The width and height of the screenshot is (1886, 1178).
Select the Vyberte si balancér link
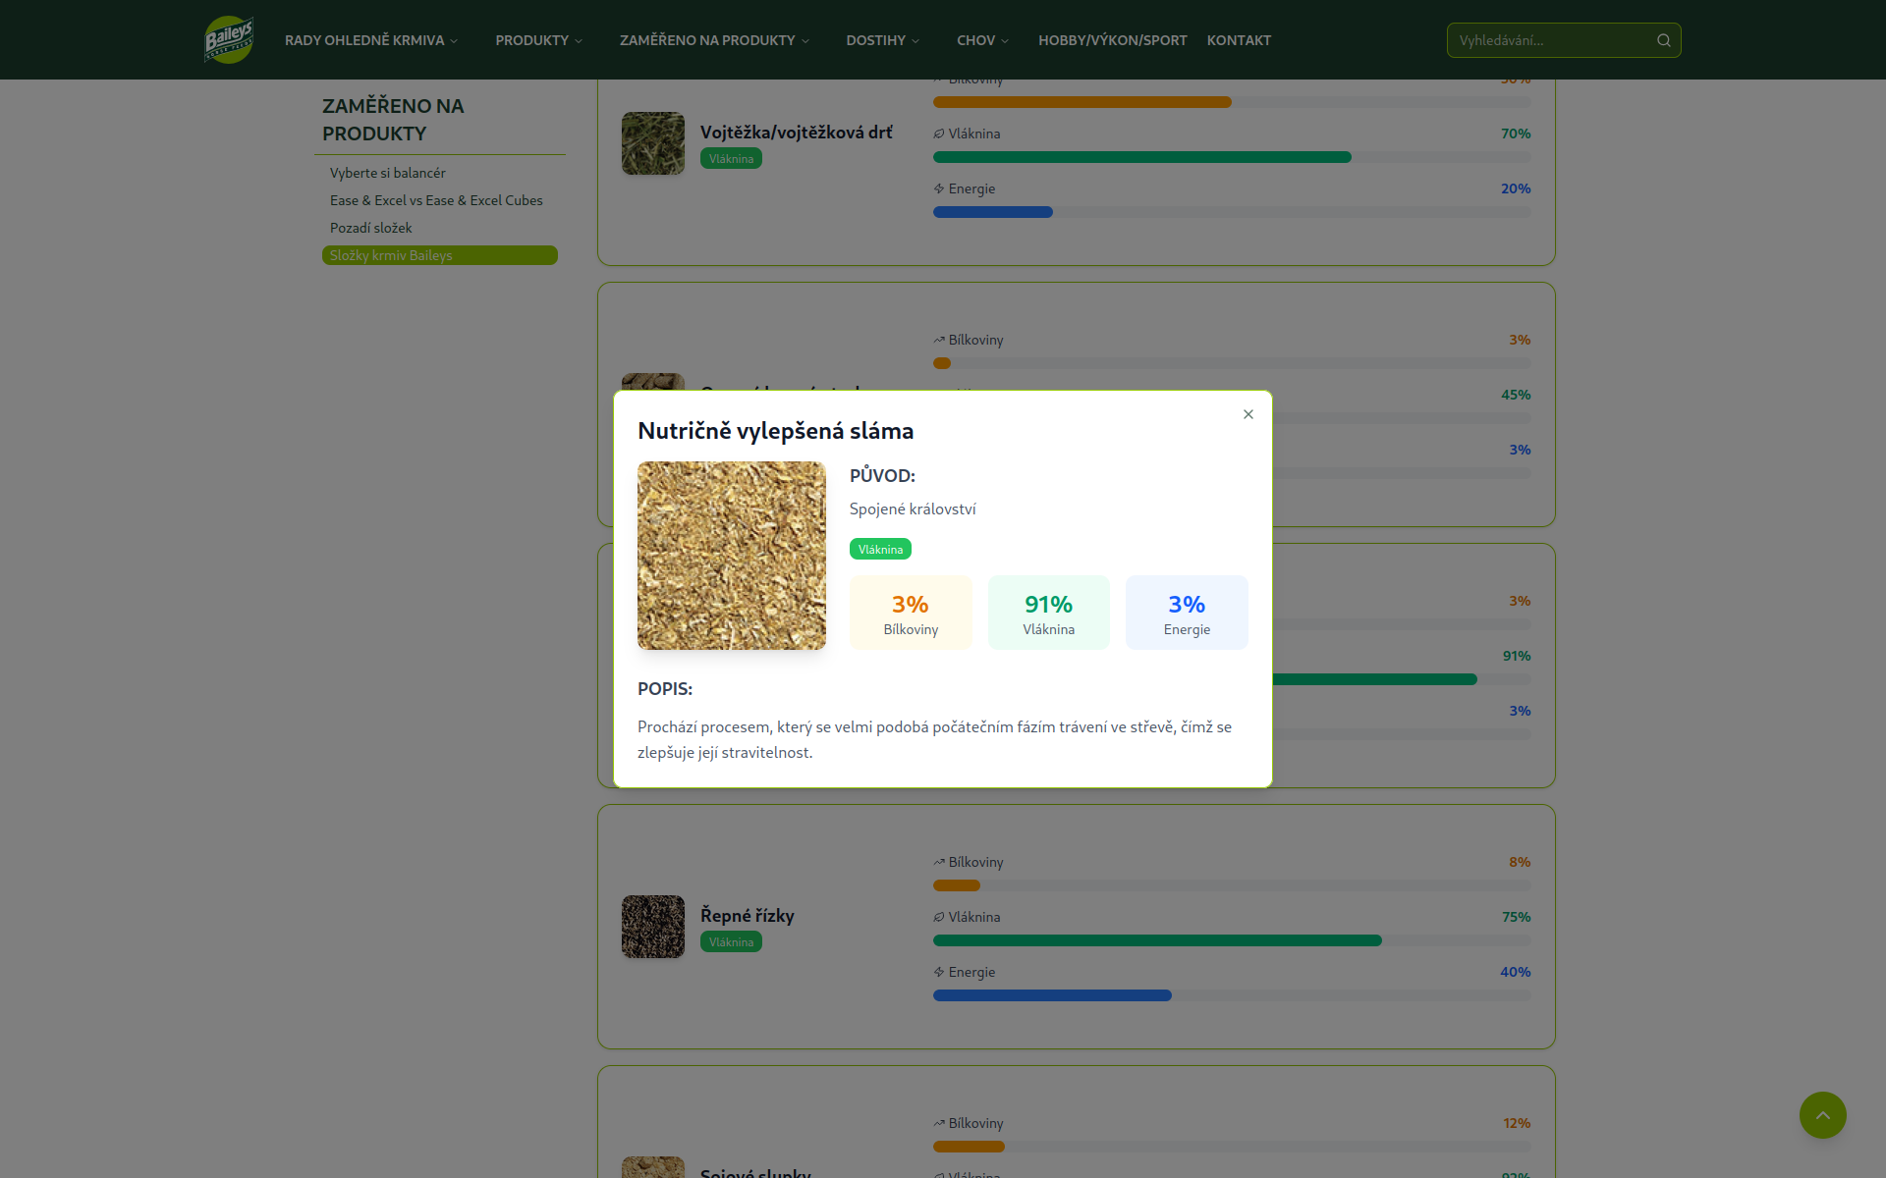click(387, 173)
